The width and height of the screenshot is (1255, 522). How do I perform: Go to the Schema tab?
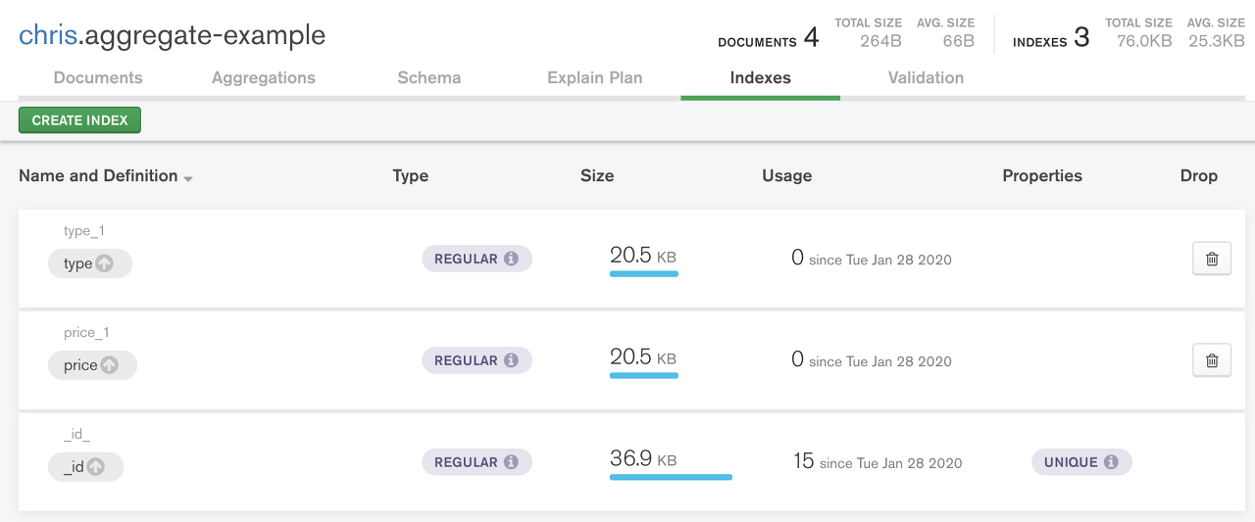[428, 77]
